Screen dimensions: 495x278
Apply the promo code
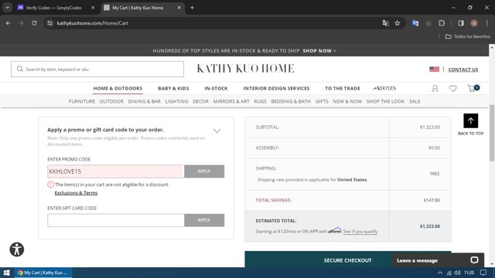point(204,171)
